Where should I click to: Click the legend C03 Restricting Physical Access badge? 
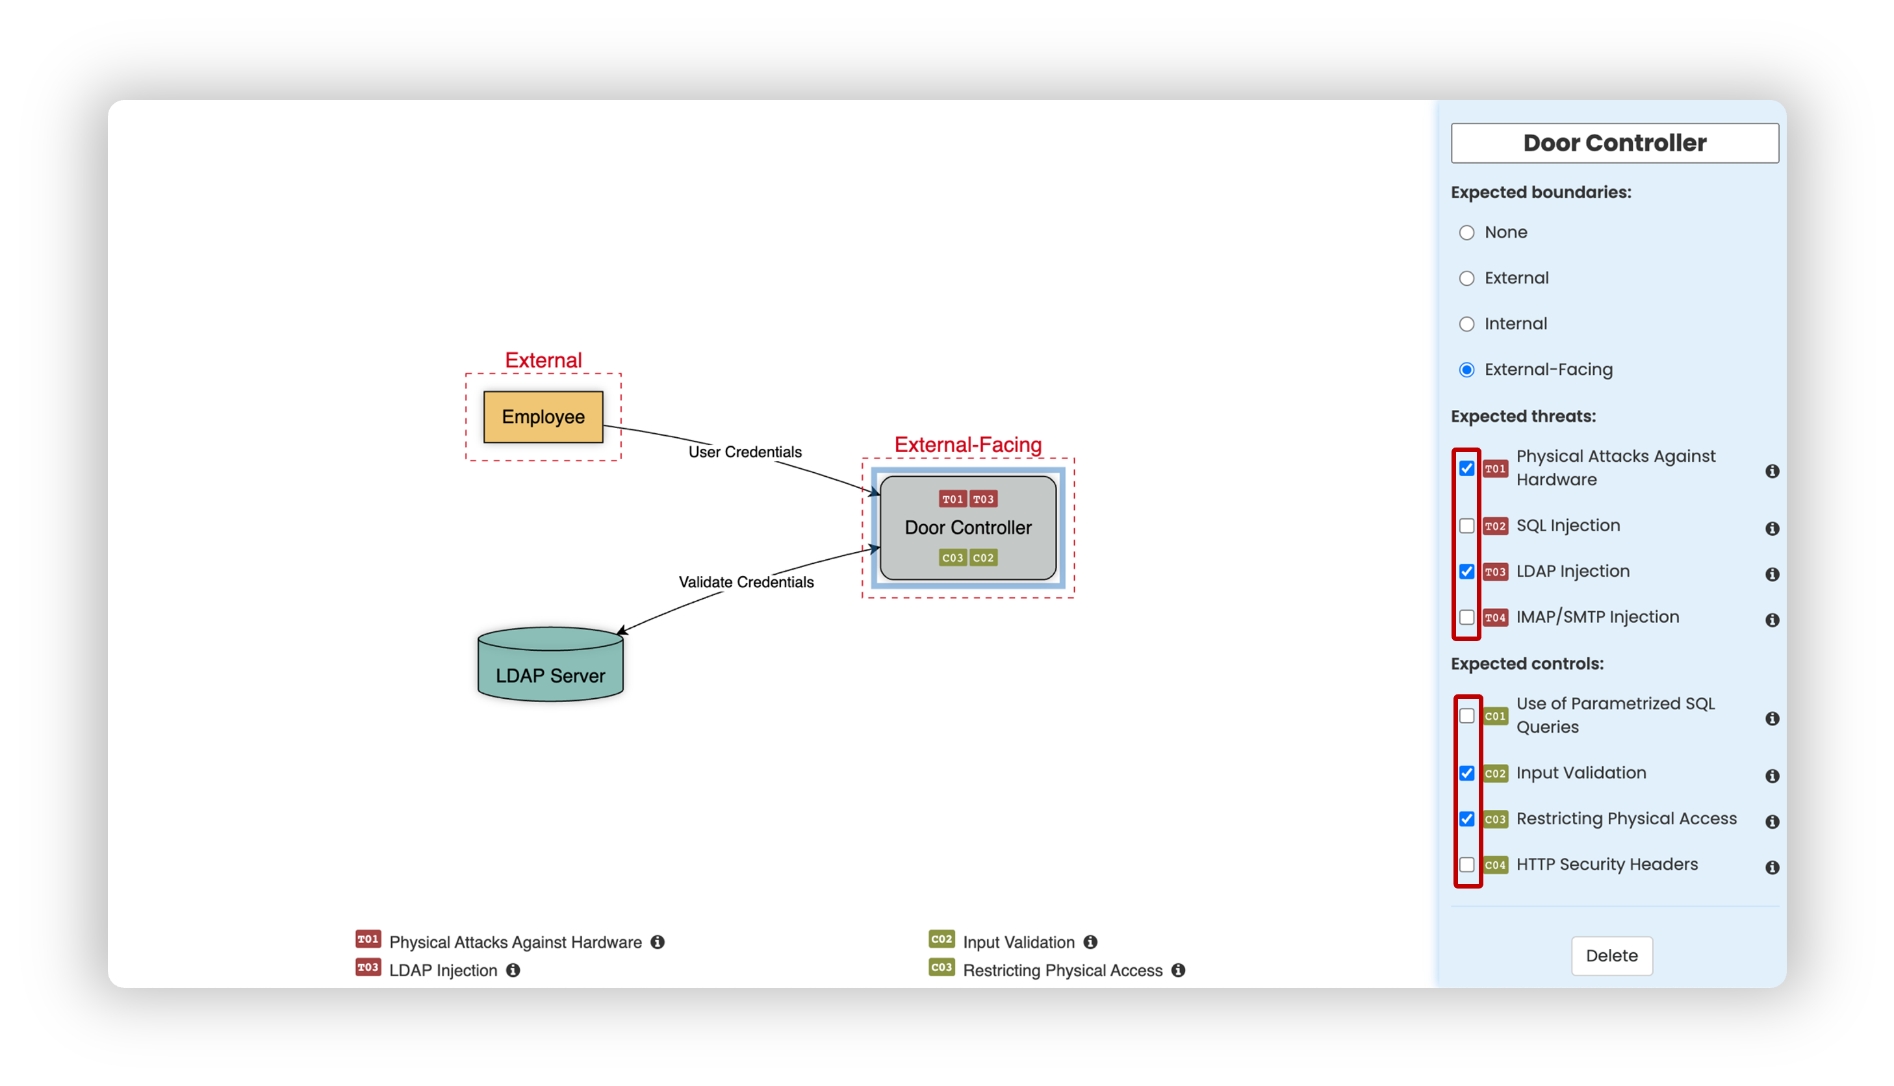point(941,967)
